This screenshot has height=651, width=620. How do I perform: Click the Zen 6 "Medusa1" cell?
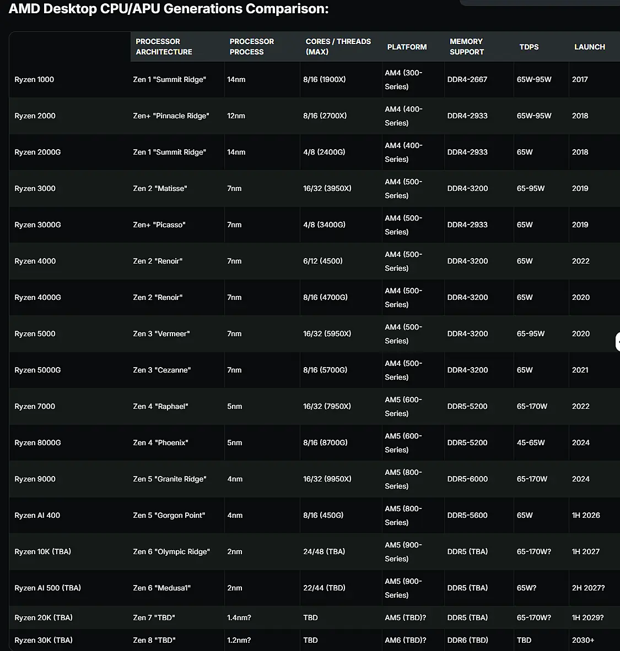click(162, 588)
